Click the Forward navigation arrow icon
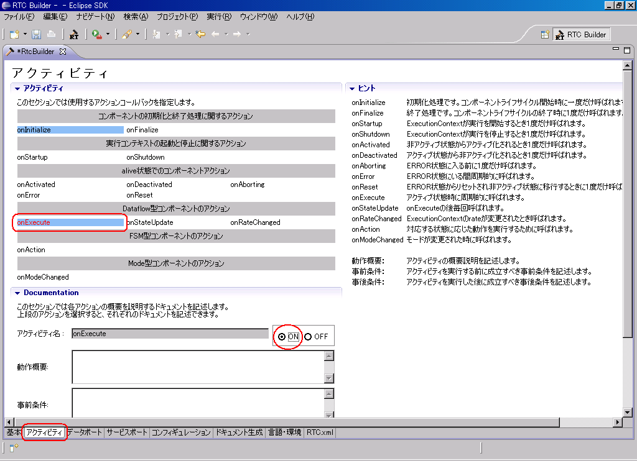 tap(237, 35)
